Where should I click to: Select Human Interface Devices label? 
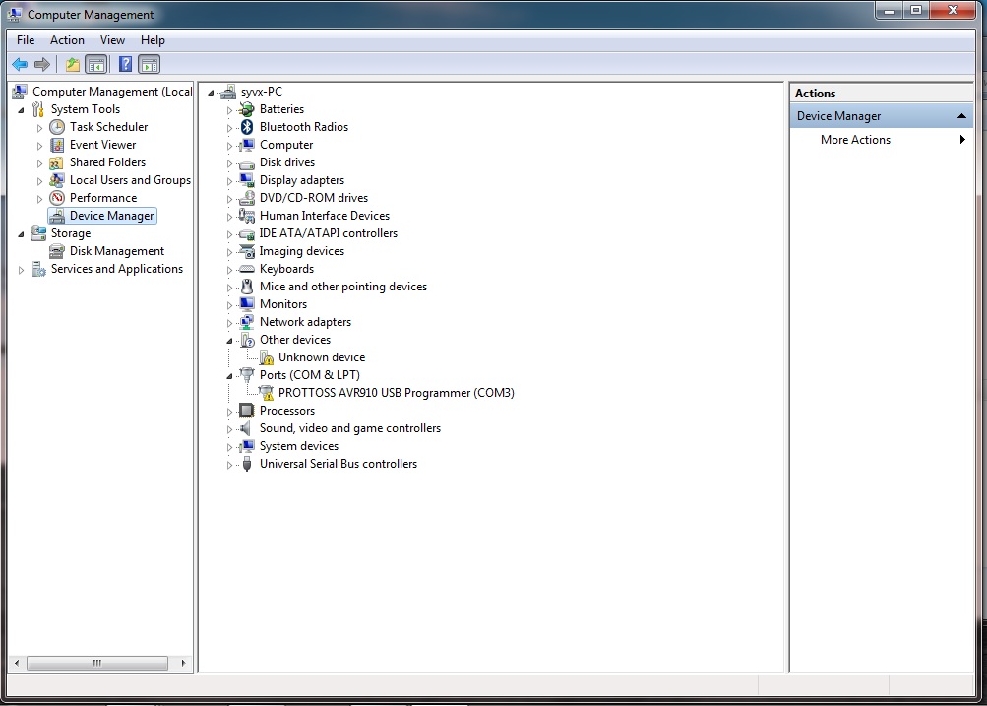tap(325, 216)
